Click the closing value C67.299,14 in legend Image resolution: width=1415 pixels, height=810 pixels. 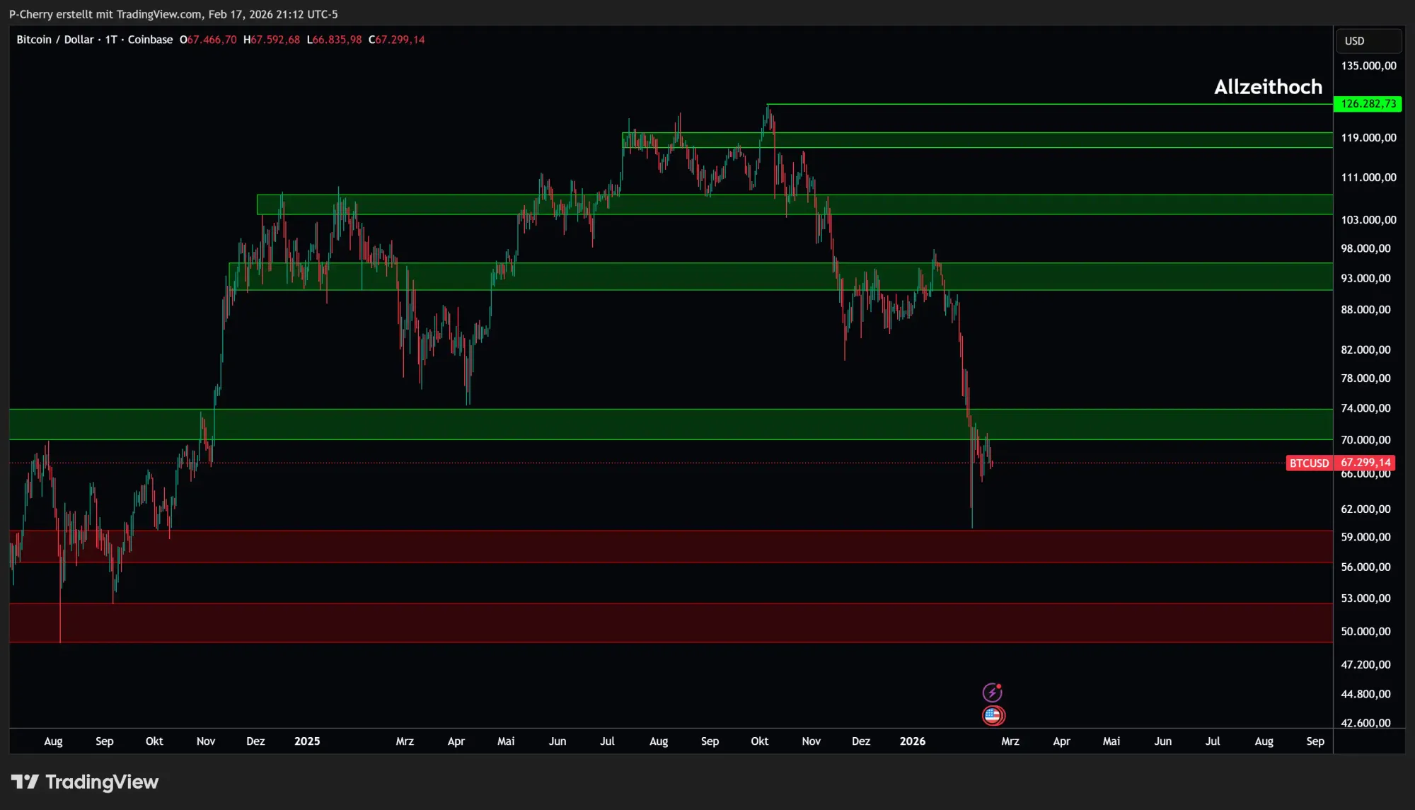coord(397,40)
